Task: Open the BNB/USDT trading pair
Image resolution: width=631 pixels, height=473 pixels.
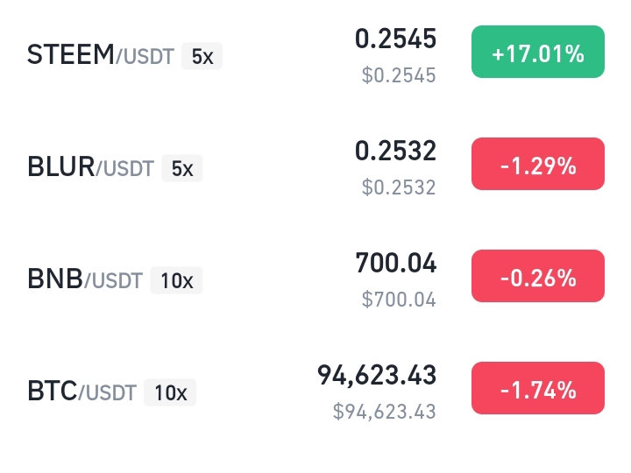Action: click(x=85, y=280)
